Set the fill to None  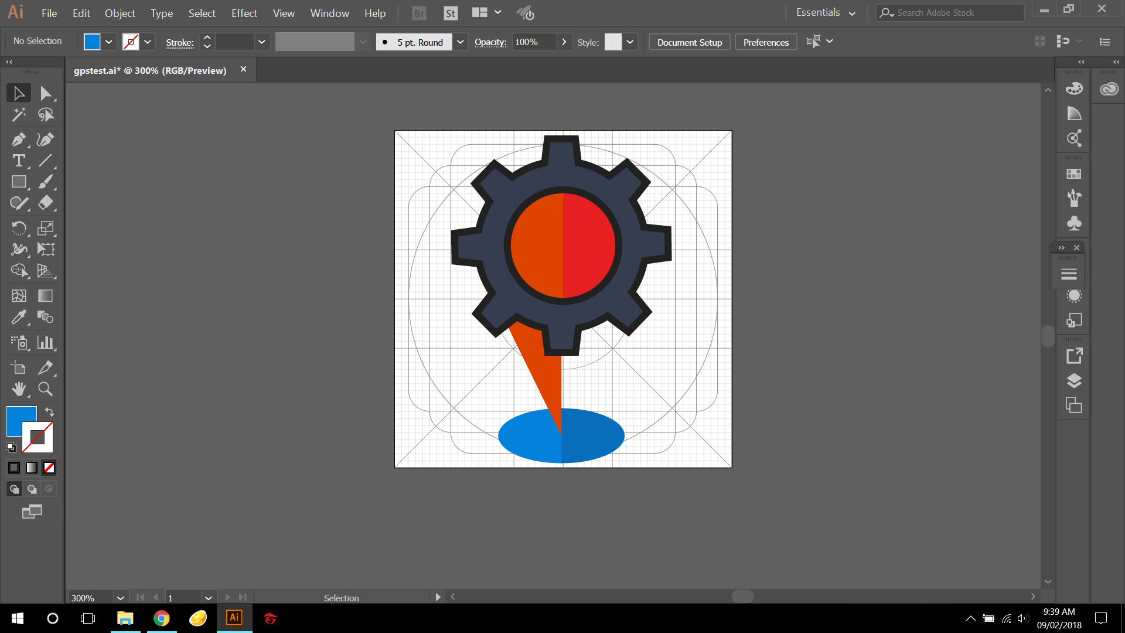(x=49, y=467)
